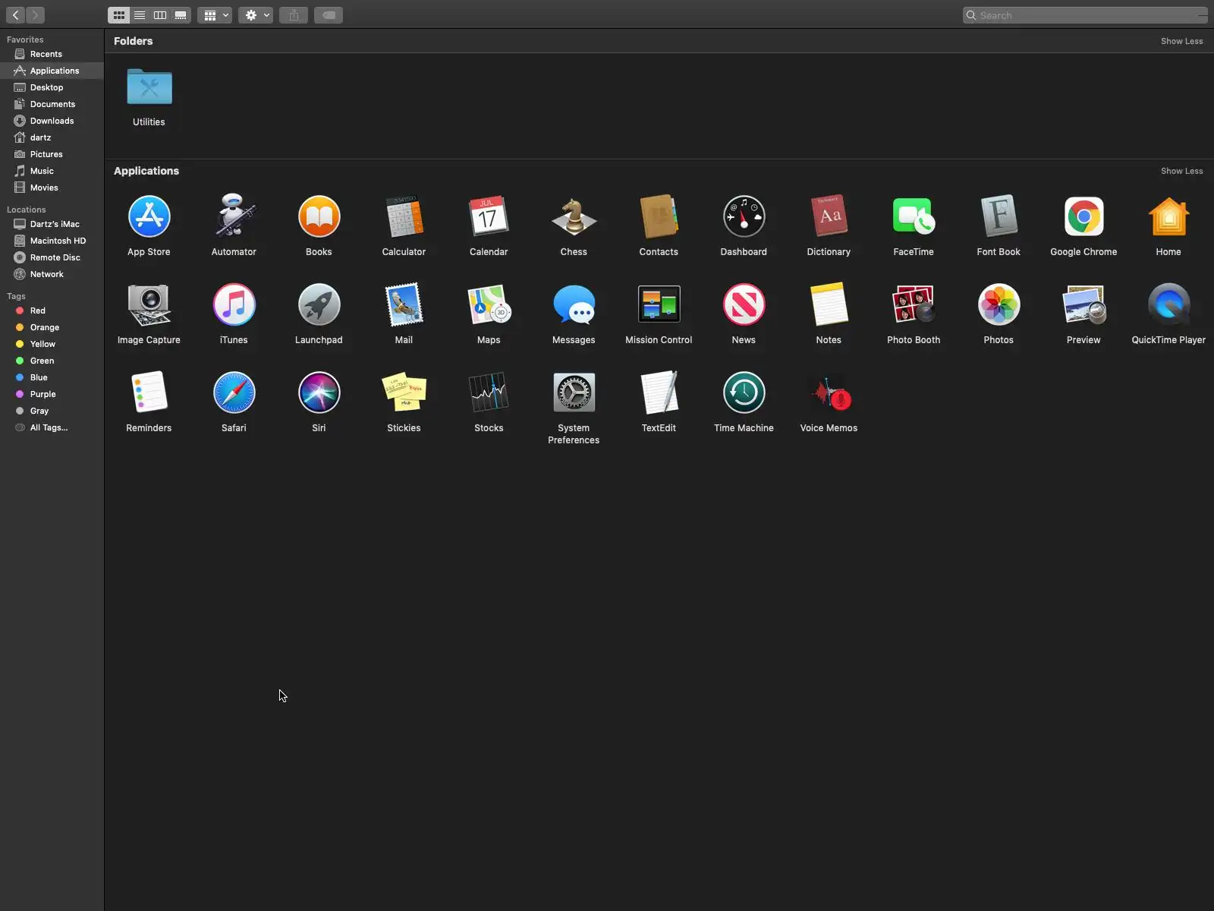Select the Stickies app icon
The image size is (1214, 911).
(404, 393)
